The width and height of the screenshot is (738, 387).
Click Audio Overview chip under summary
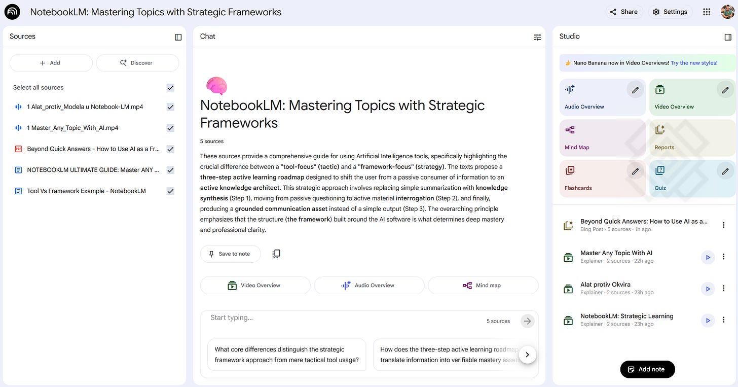coord(369,285)
